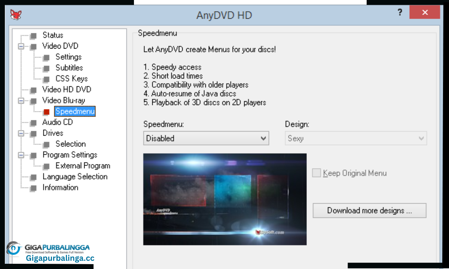Select Program Settings in the tree
Image resolution: width=449 pixels, height=269 pixels.
[70, 154]
